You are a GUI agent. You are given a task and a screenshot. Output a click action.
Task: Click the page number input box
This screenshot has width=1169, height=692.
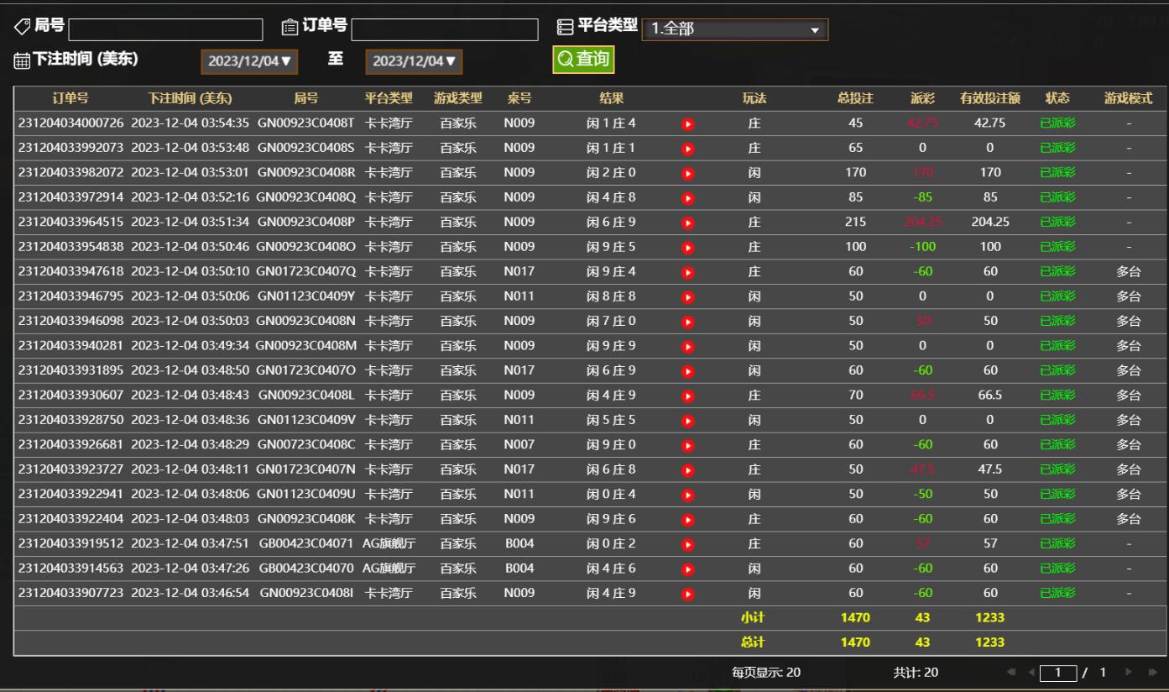click(1058, 673)
